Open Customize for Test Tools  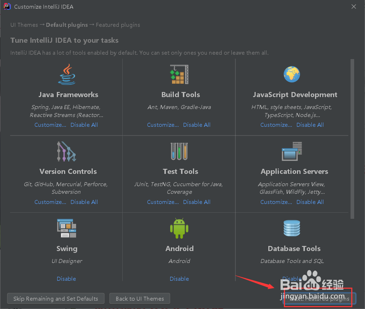point(163,202)
